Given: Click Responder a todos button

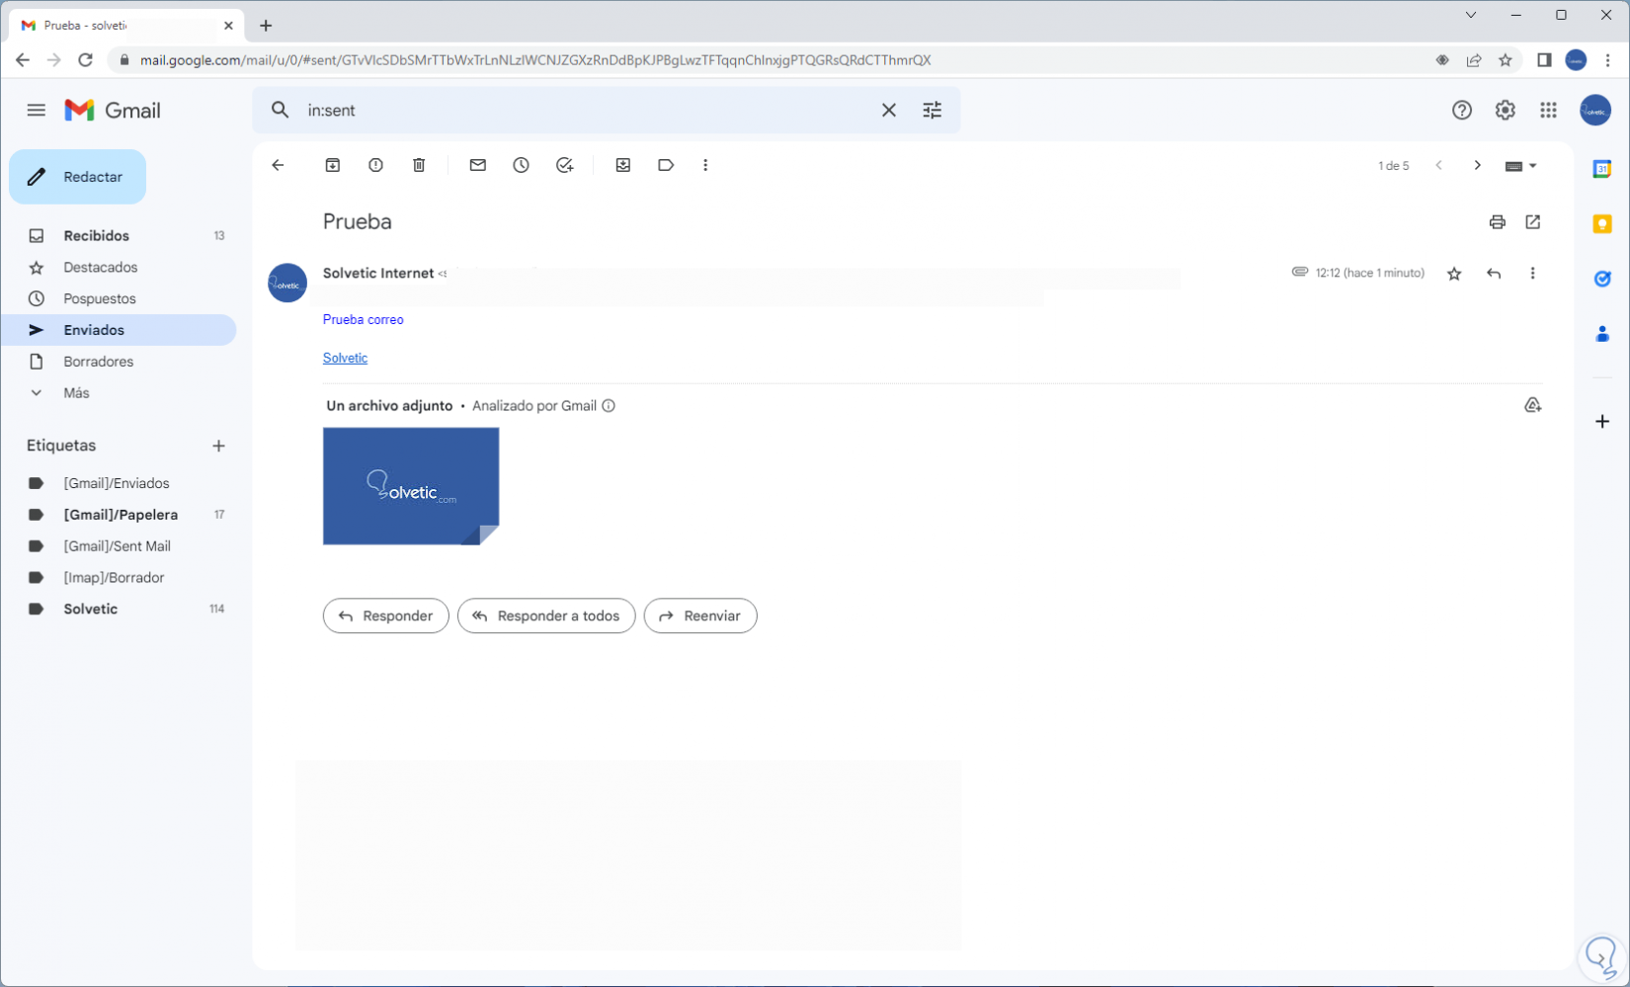Looking at the screenshot, I should tap(546, 616).
